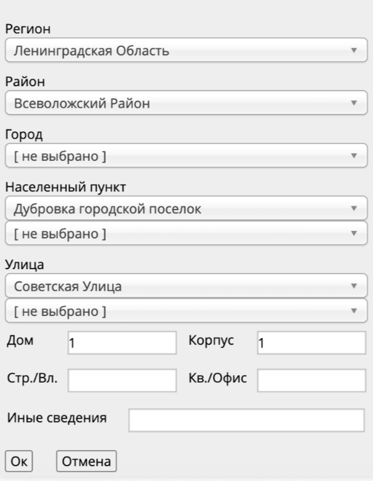Screen dimensions: 373x481
Task: Focus the Кв./Офис text field
Action: tap(311, 381)
